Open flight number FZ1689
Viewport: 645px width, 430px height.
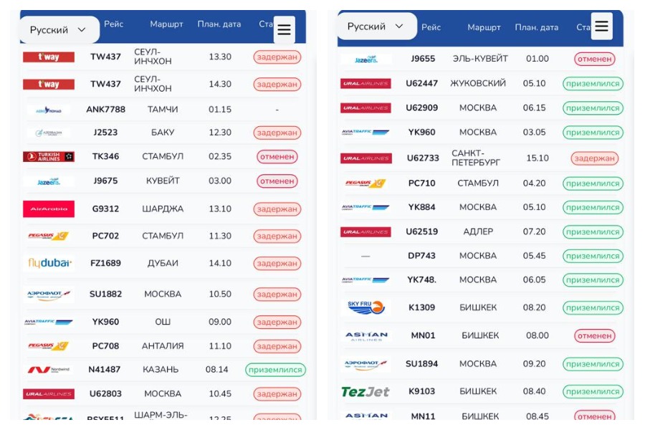[x=106, y=263]
